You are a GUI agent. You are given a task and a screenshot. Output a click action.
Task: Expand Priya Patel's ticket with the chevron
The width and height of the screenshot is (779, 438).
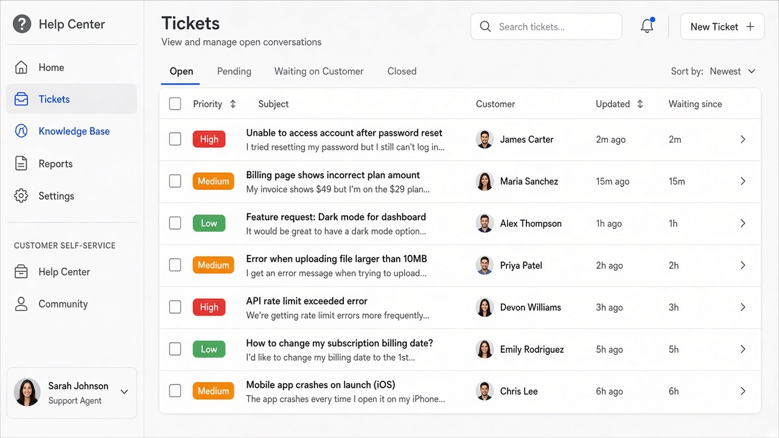coord(742,265)
